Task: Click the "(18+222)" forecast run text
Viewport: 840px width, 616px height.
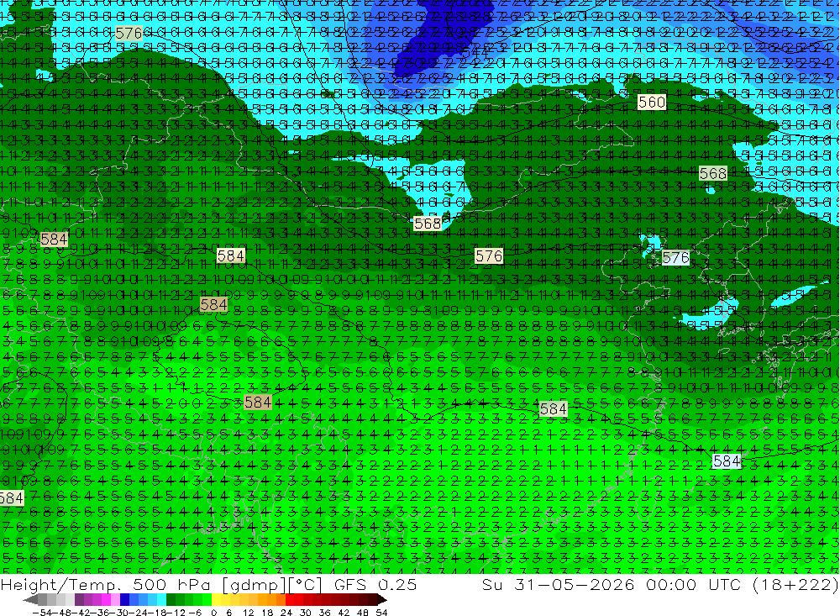Action: click(x=795, y=584)
